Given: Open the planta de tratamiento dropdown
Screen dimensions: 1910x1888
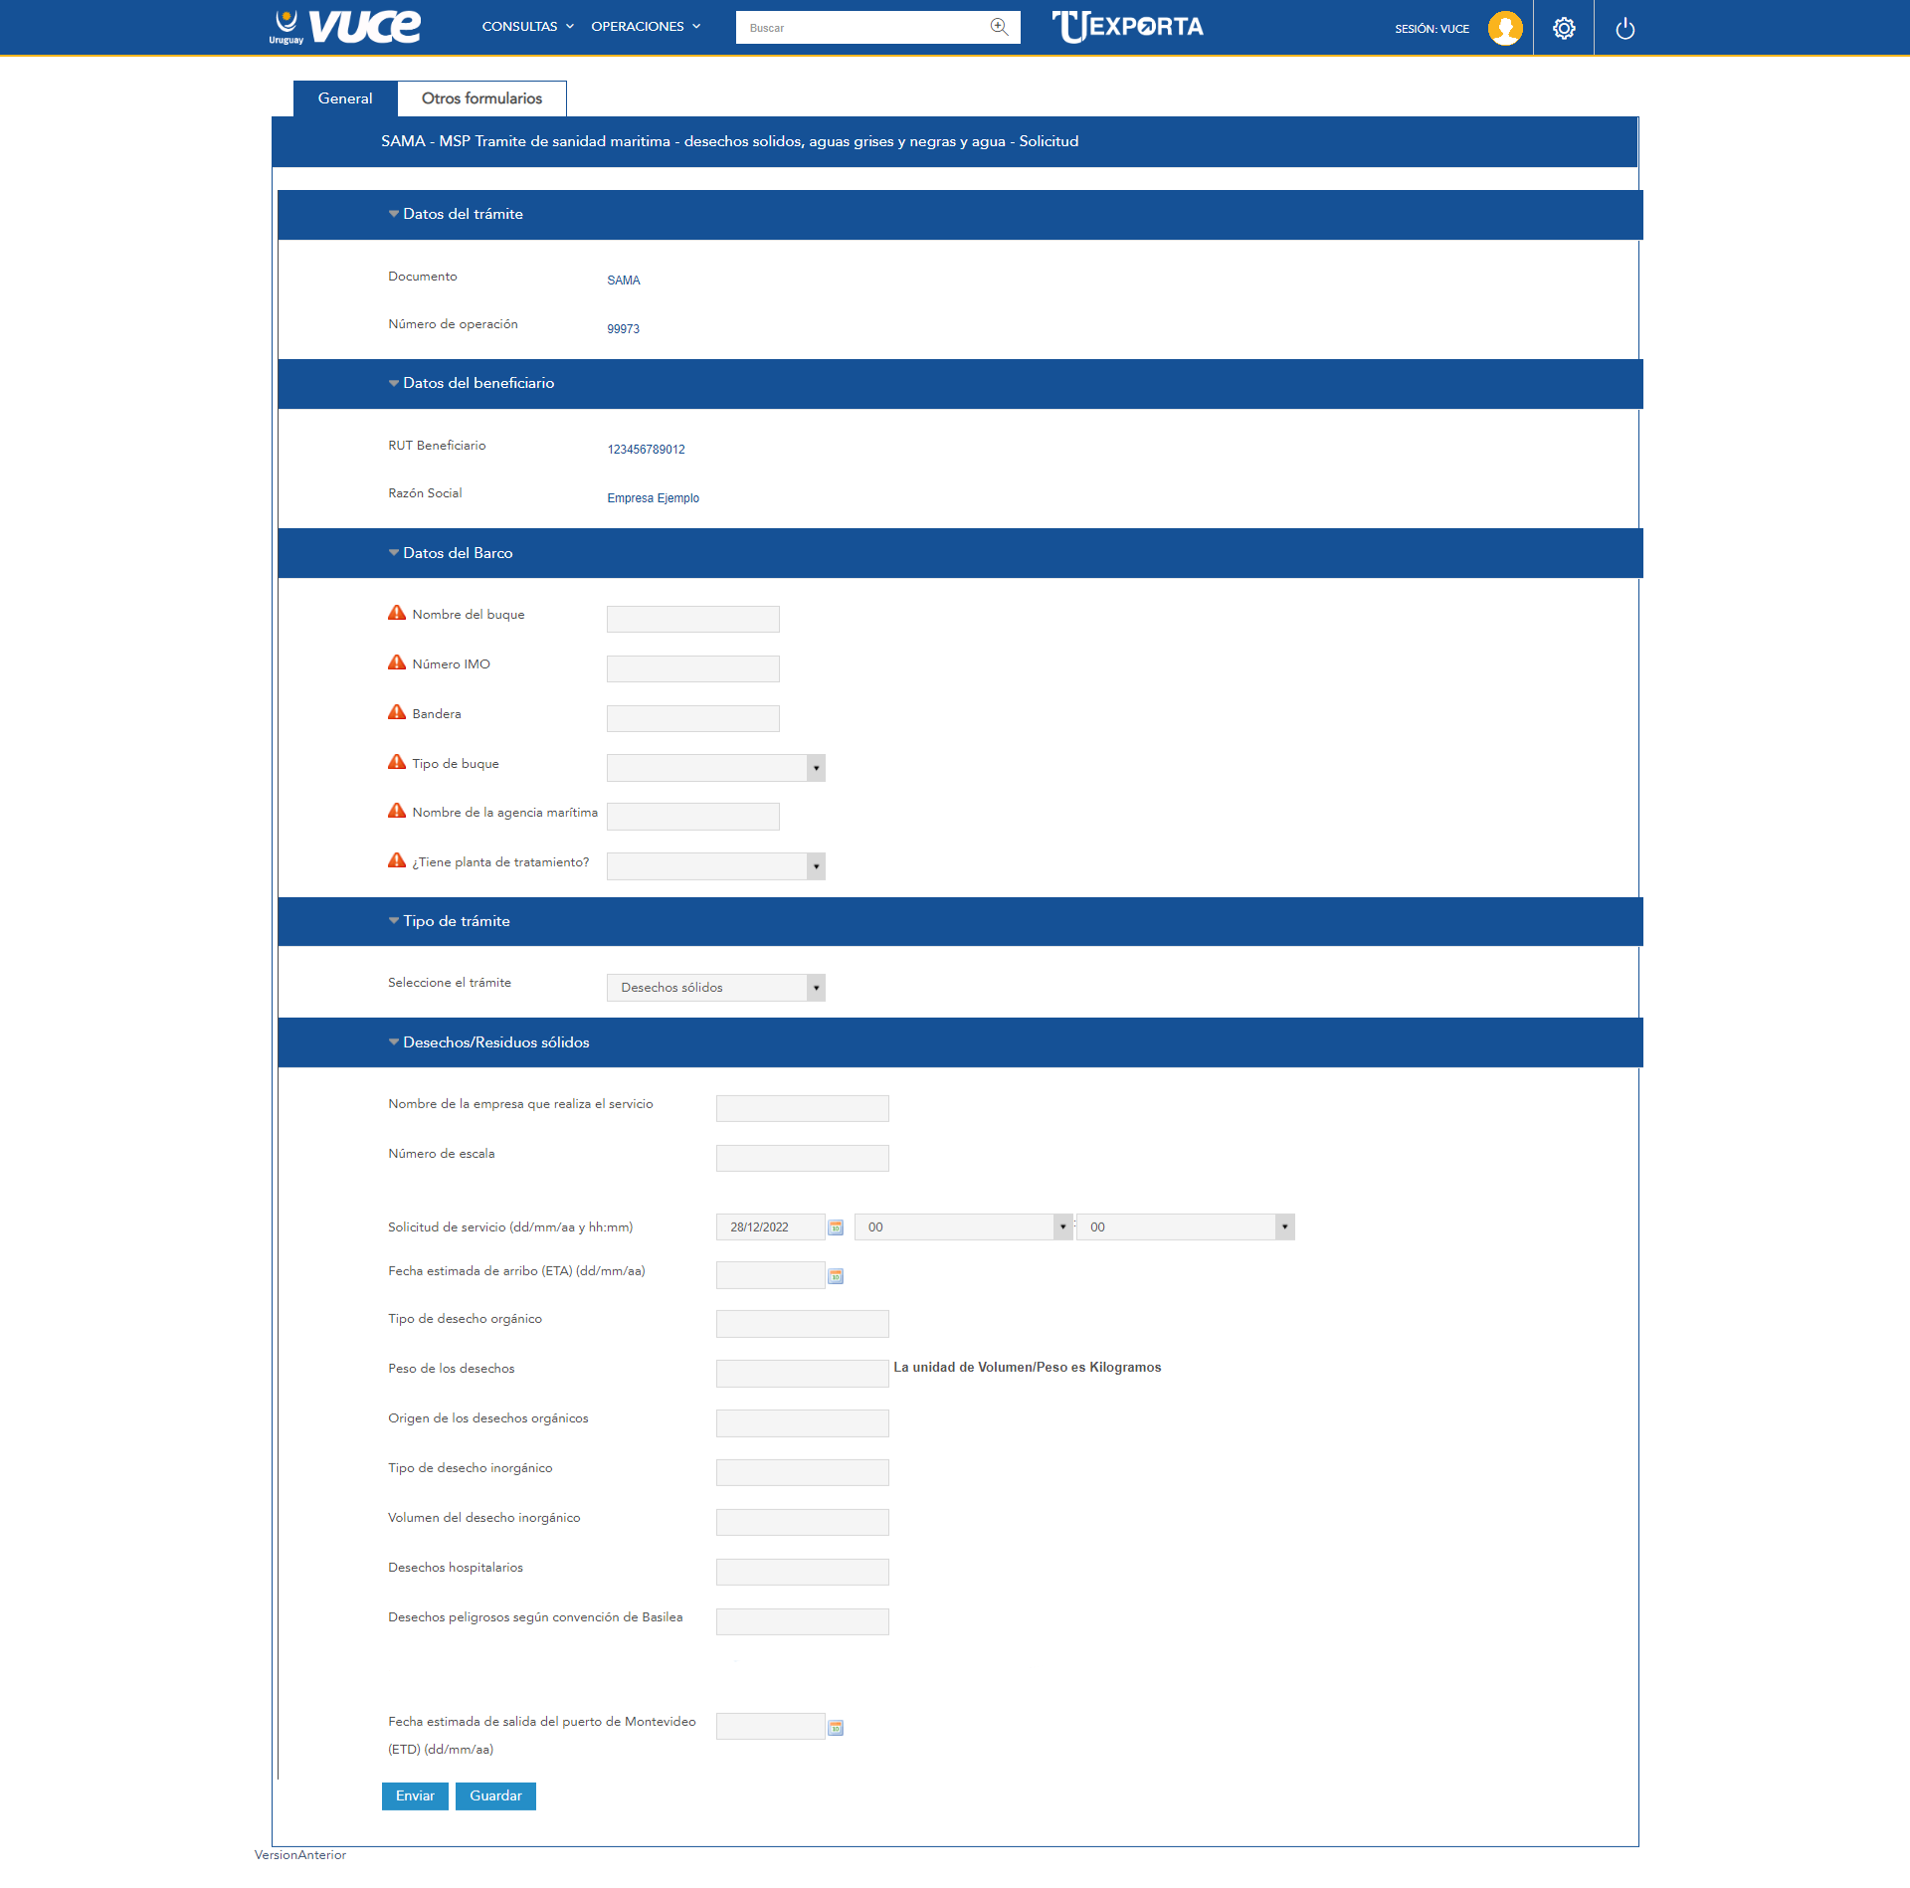Looking at the screenshot, I should pos(716,866).
